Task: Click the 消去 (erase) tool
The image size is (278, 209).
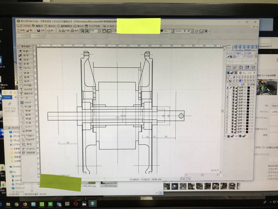Action: coord(26,60)
